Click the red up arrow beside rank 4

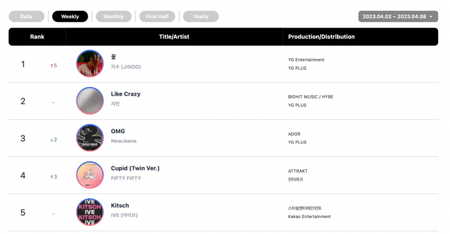click(x=52, y=177)
